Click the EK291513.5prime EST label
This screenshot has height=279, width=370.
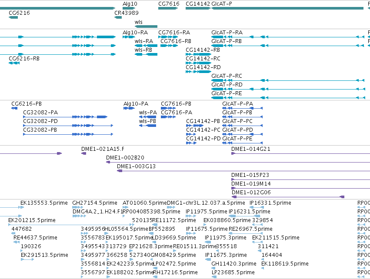[45, 255]
